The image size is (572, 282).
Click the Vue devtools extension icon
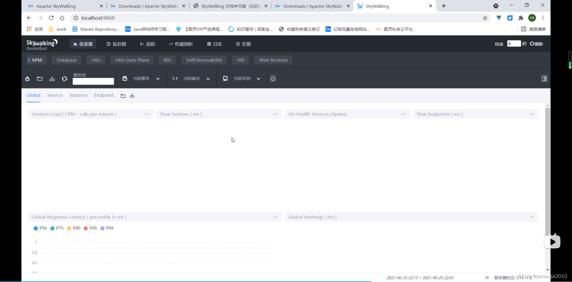pyautogui.click(x=499, y=18)
